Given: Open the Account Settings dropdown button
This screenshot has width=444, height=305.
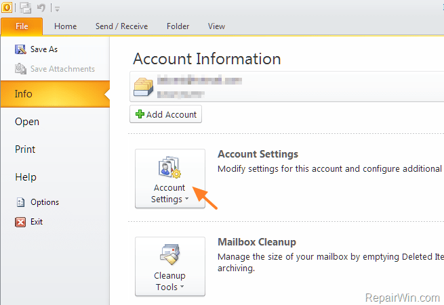Looking at the screenshot, I should 170,179.
